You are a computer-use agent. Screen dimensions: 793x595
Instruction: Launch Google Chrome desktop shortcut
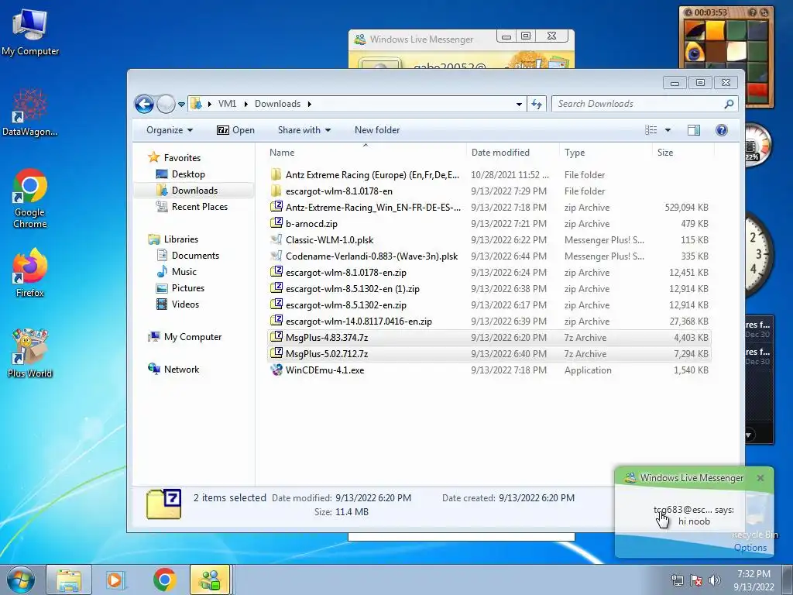tap(30, 198)
